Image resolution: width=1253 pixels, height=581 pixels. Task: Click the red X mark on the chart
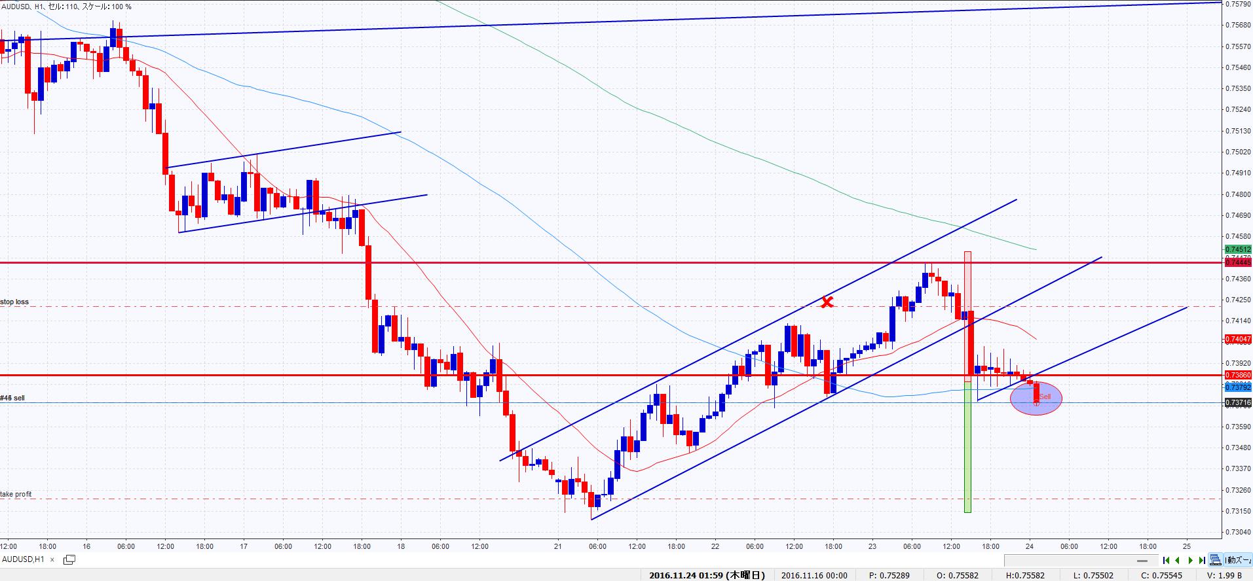(827, 302)
